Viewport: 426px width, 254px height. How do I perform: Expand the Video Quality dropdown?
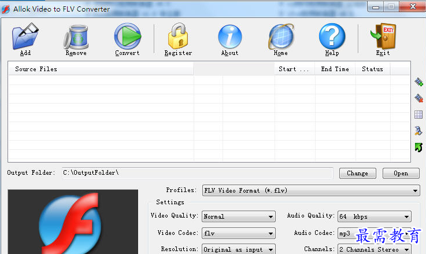tap(239, 216)
